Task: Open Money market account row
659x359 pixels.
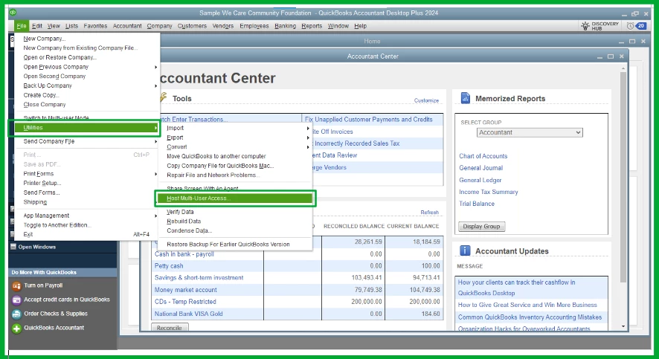Action: click(x=185, y=290)
